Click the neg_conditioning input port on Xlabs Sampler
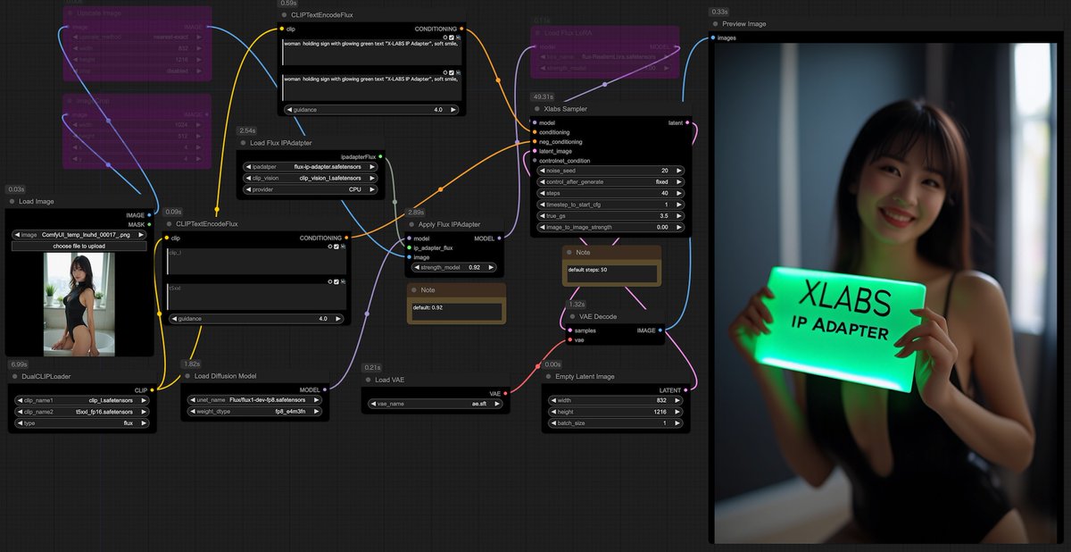 pyautogui.click(x=534, y=141)
